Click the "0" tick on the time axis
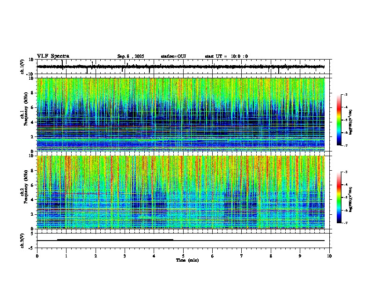 pyautogui.click(x=37, y=256)
